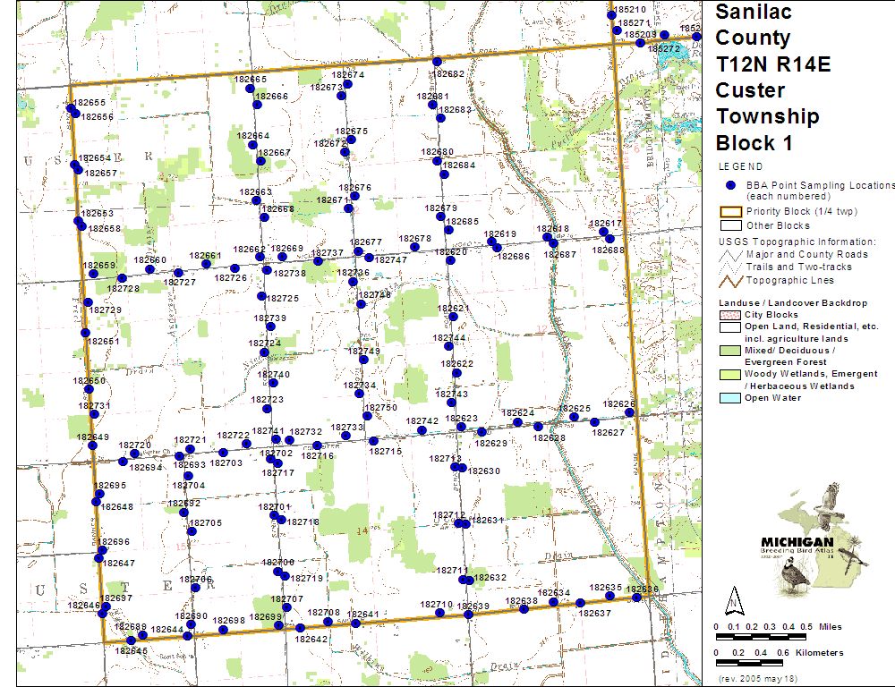Select the sampling point labeled 182626
The width and height of the screenshot is (895, 687).
click(631, 412)
